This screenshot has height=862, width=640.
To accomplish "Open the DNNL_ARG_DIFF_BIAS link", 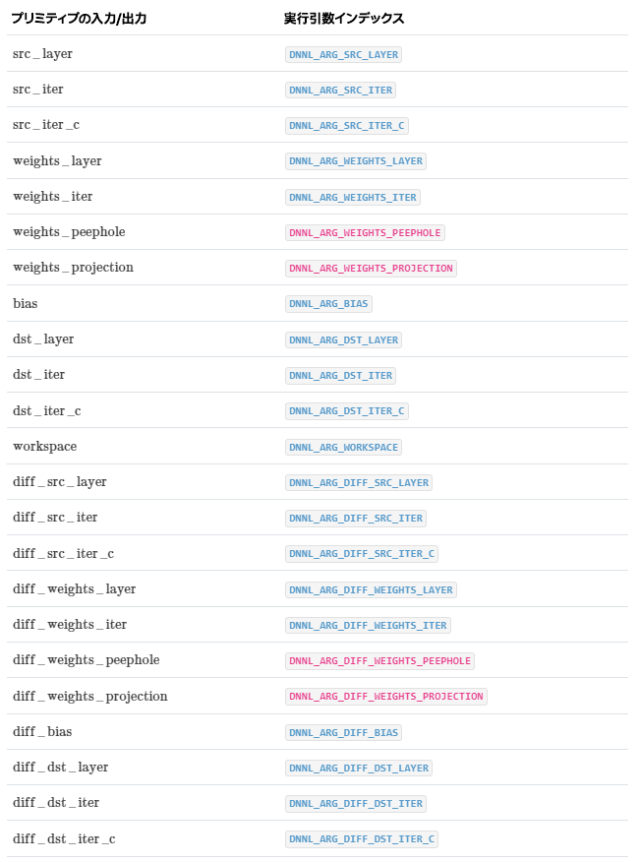I will (343, 733).
